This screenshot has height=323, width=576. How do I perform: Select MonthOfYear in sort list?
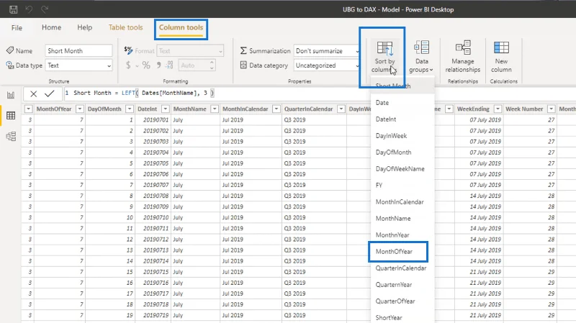click(402, 252)
